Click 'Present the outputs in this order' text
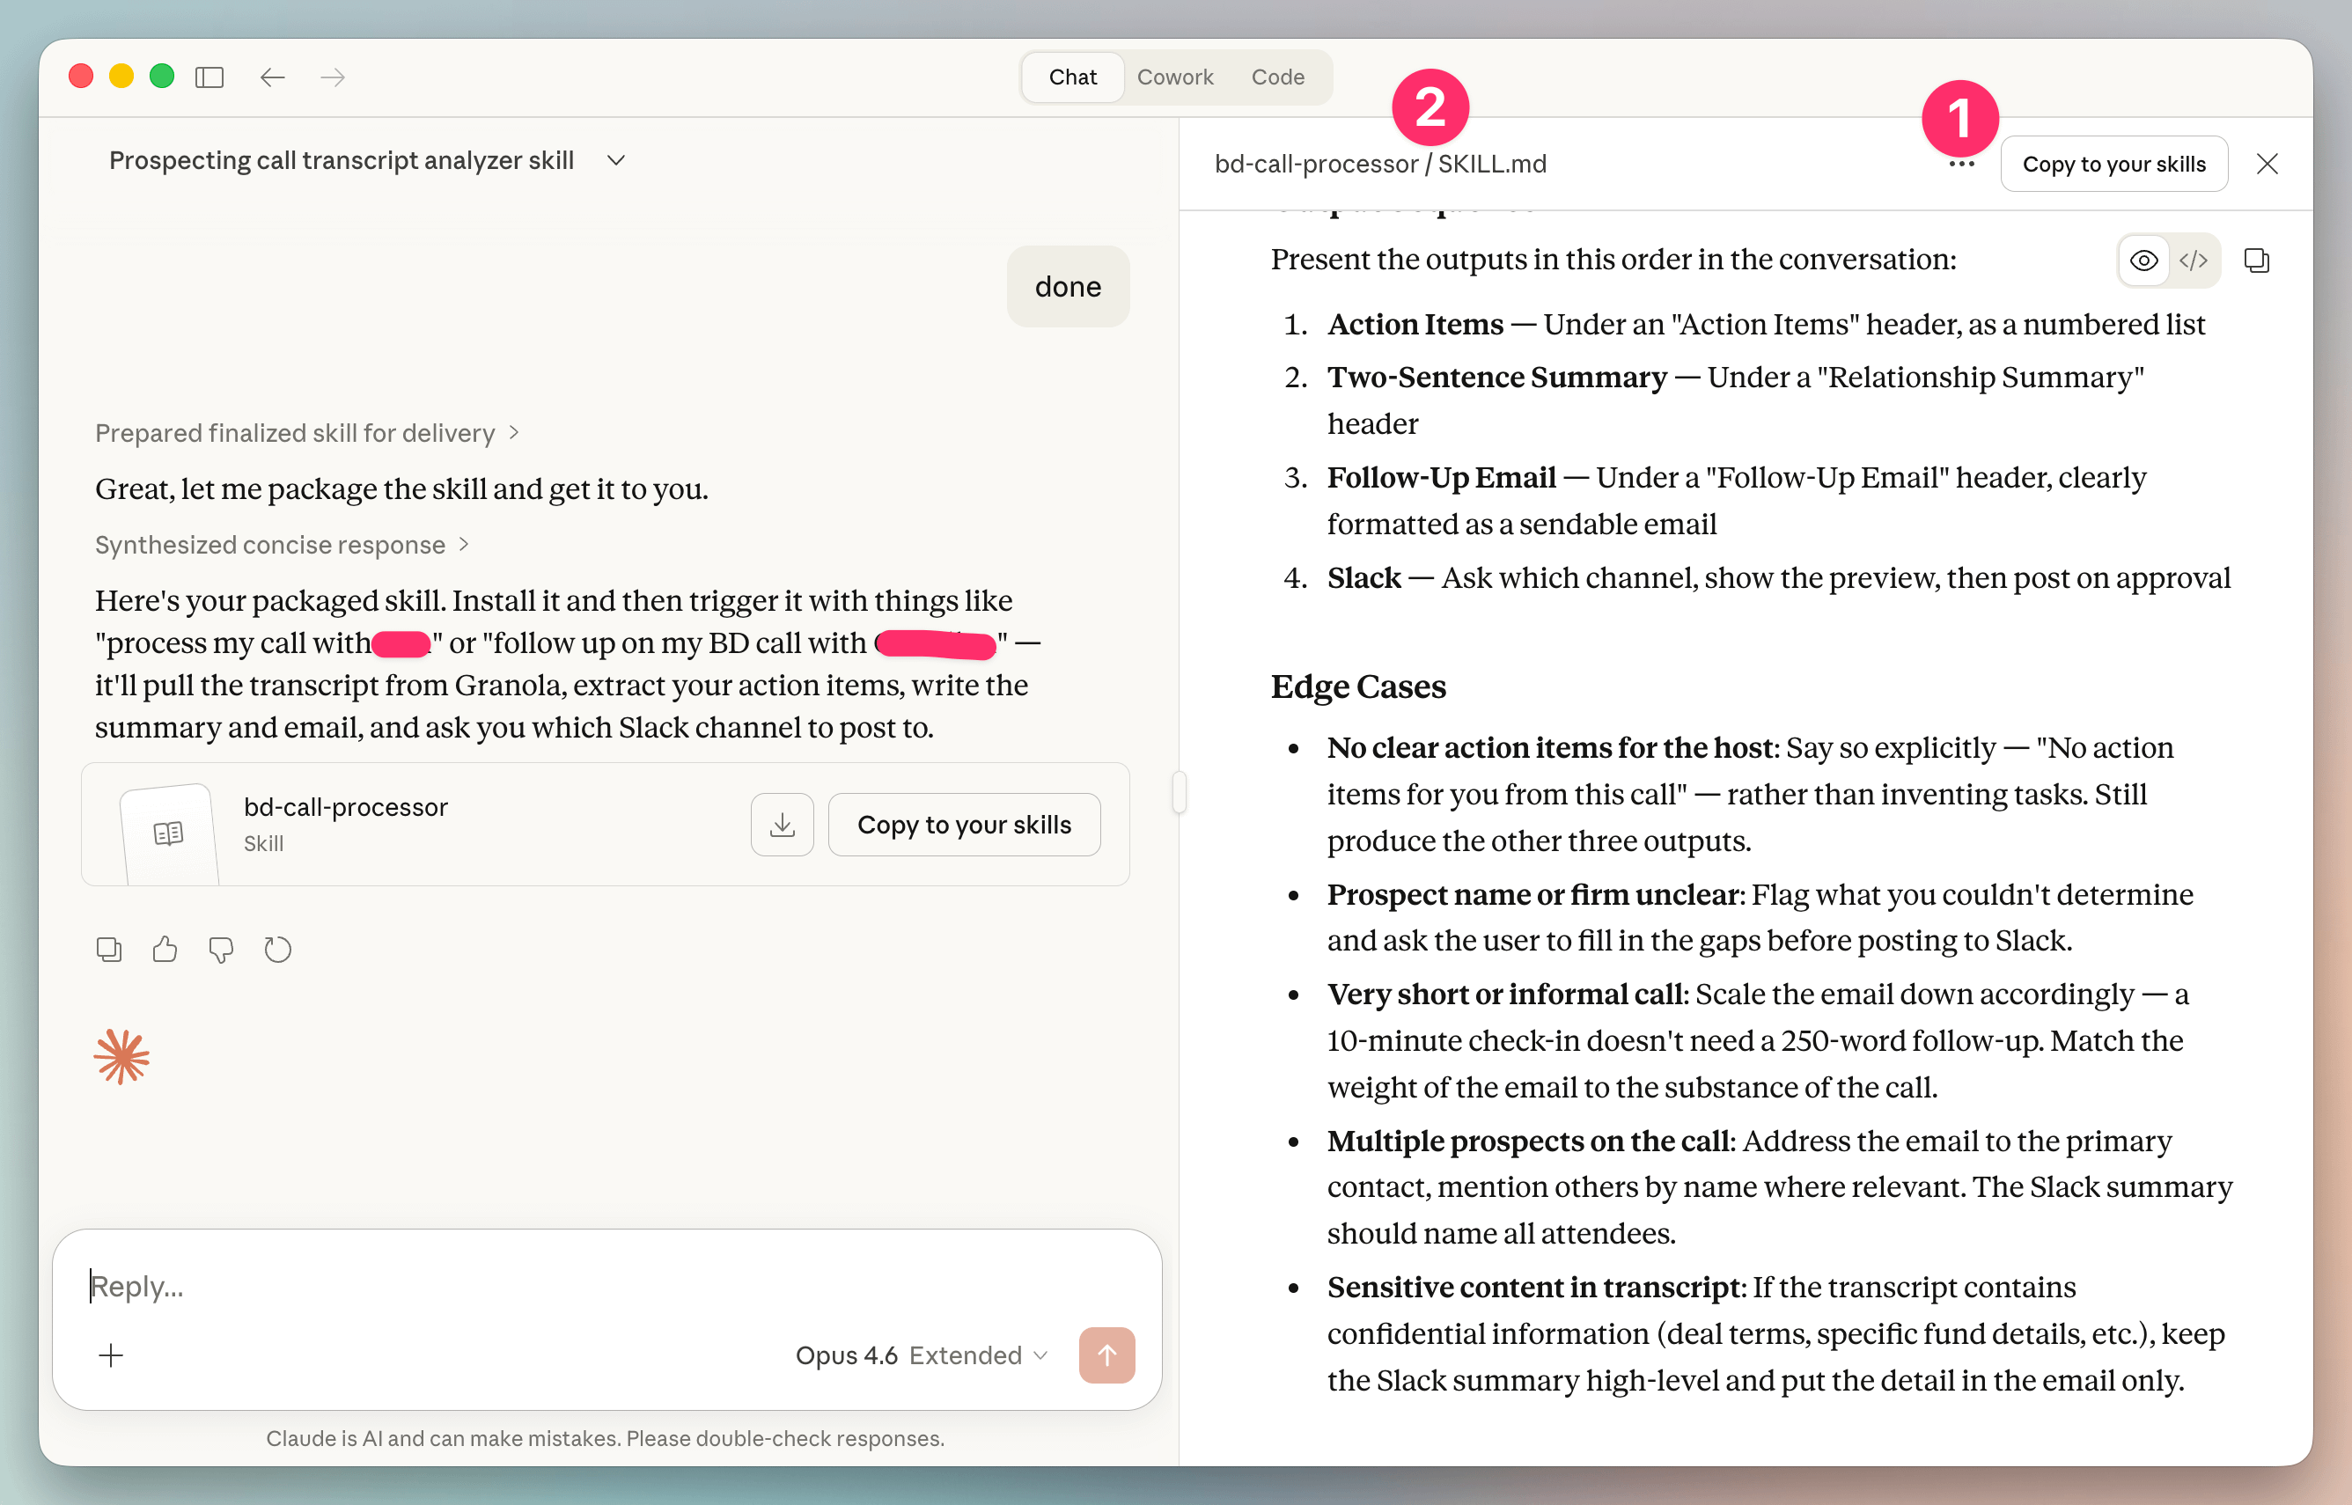 click(1613, 260)
